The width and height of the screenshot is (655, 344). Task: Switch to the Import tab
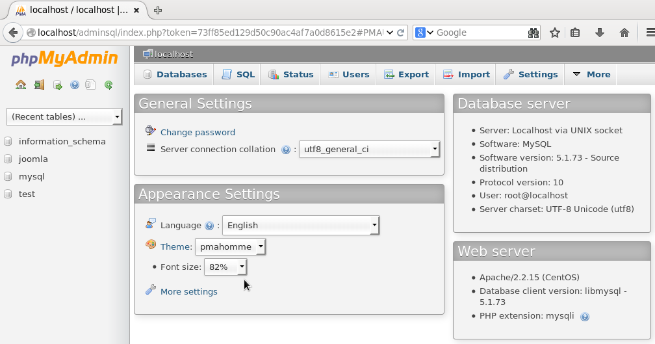[x=466, y=74]
